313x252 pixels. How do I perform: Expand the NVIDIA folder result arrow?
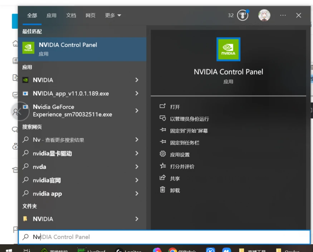137,219
